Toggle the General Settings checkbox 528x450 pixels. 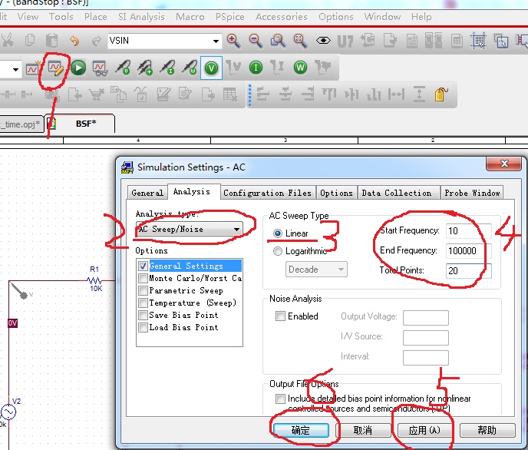click(143, 266)
